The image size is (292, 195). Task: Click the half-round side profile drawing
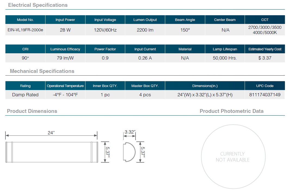129,152
